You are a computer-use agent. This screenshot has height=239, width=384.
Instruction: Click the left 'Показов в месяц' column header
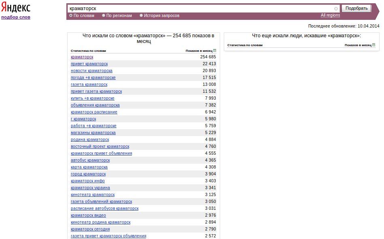pos(199,51)
